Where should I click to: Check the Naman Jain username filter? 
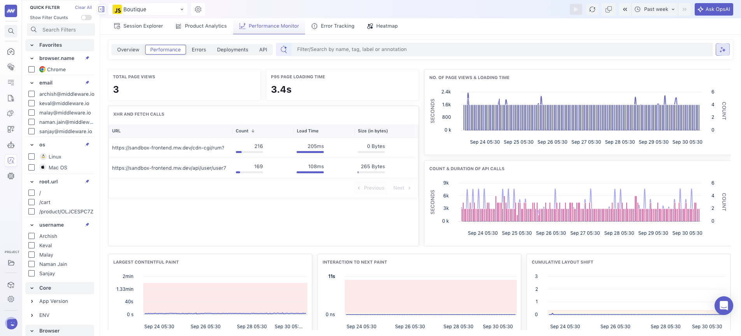32,264
